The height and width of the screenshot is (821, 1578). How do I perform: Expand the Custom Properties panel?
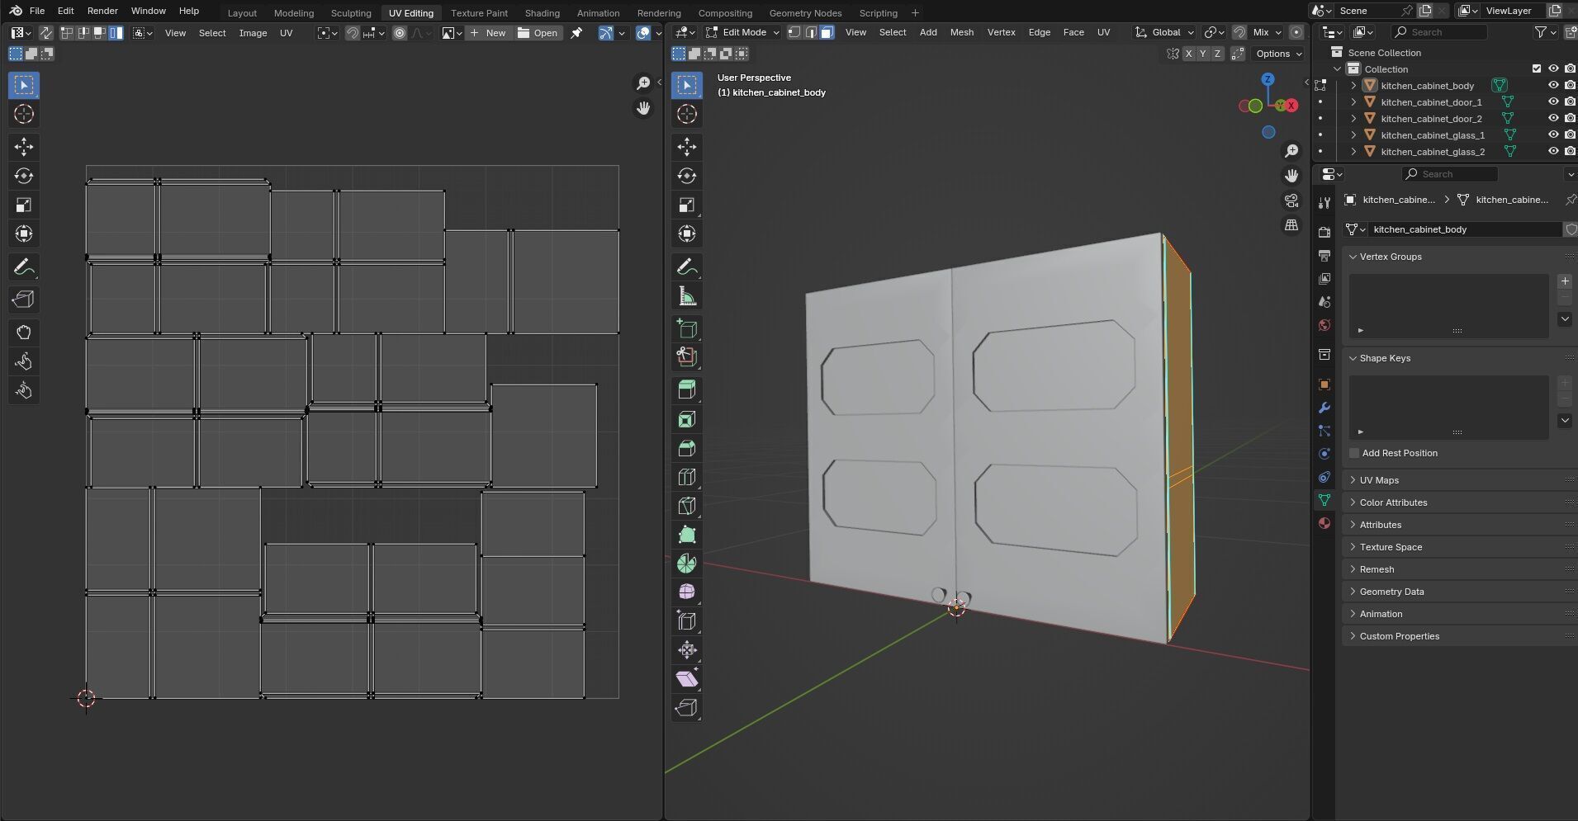[x=1458, y=636]
